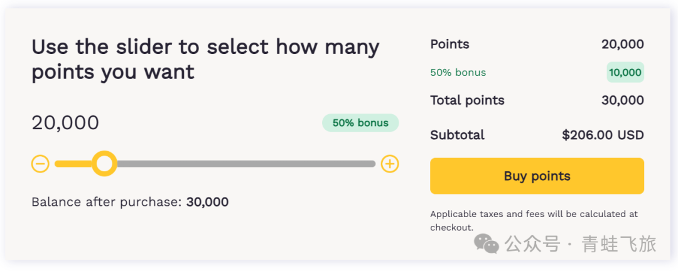678x271 pixels.
Task: Click the slider instruction heading
Action: 205,59
